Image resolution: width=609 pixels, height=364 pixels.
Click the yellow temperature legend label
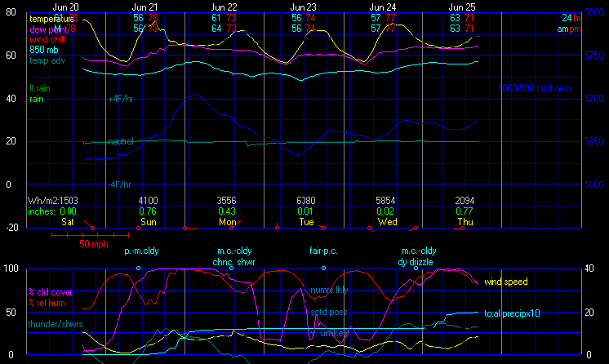pos(51,19)
